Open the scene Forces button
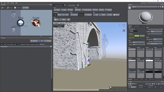 [78, 10]
